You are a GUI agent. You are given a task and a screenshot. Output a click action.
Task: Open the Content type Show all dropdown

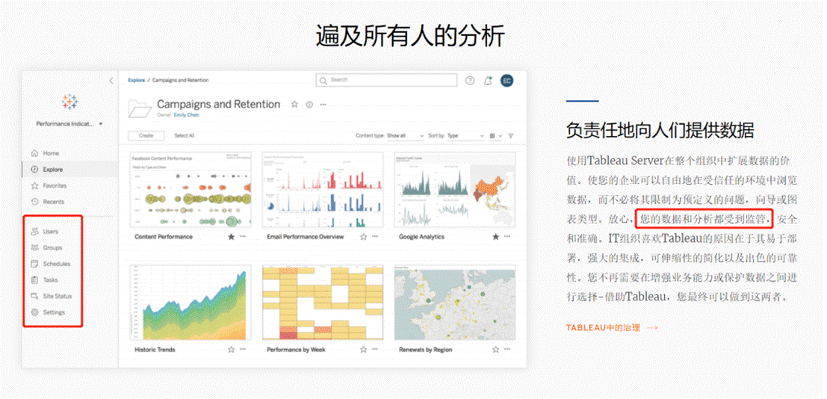405,136
